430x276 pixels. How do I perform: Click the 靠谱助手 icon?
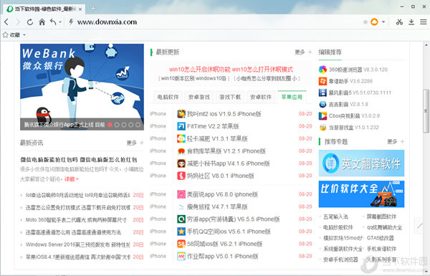[x=322, y=81]
